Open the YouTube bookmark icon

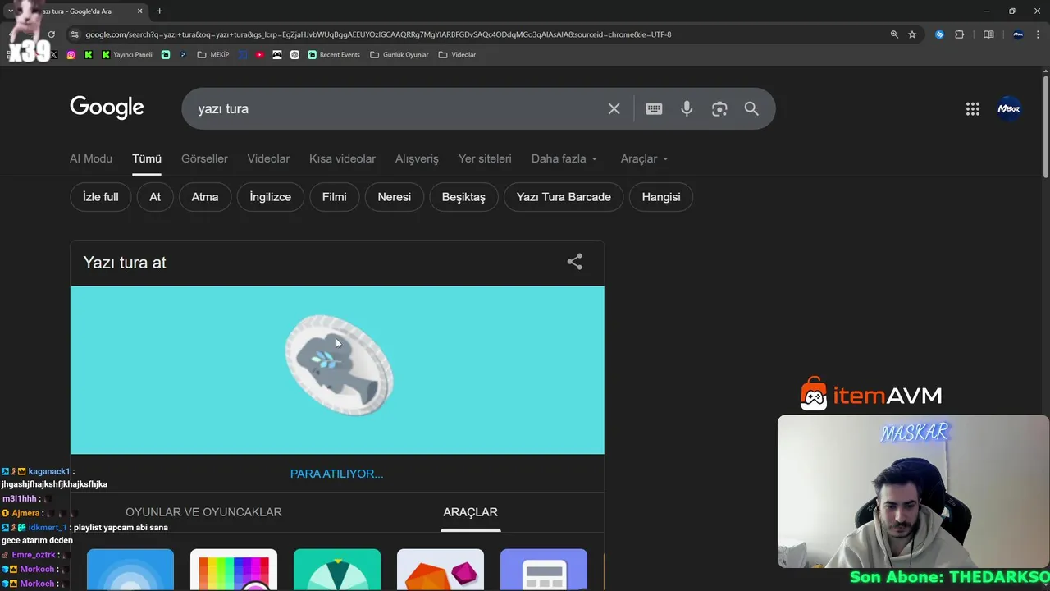tap(259, 55)
